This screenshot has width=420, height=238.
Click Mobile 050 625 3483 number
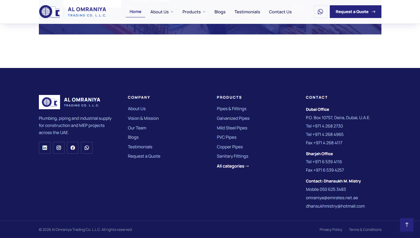[x=326, y=189]
